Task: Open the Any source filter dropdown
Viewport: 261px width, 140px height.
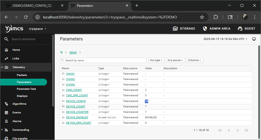Action: (x=175, y=60)
